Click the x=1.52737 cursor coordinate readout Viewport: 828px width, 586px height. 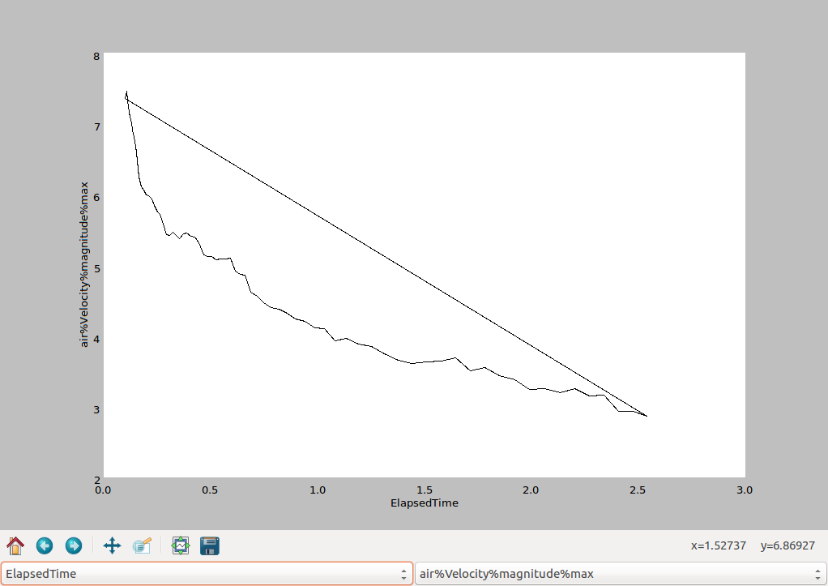point(718,545)
